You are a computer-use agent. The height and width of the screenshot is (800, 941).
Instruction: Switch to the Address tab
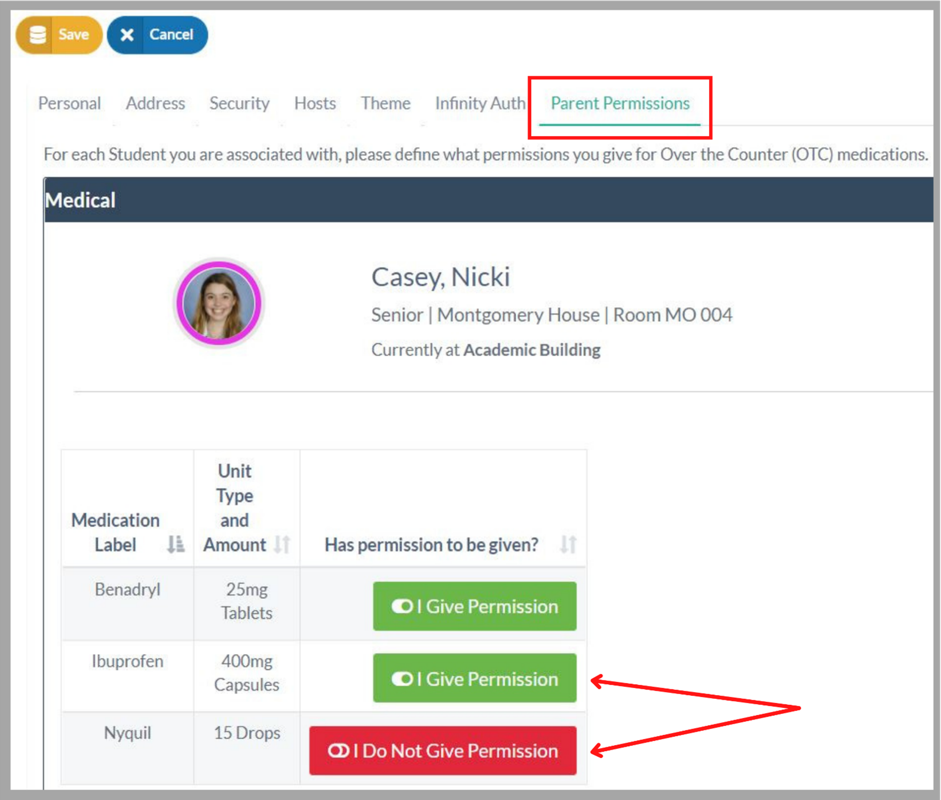click(x=155, y=104)
